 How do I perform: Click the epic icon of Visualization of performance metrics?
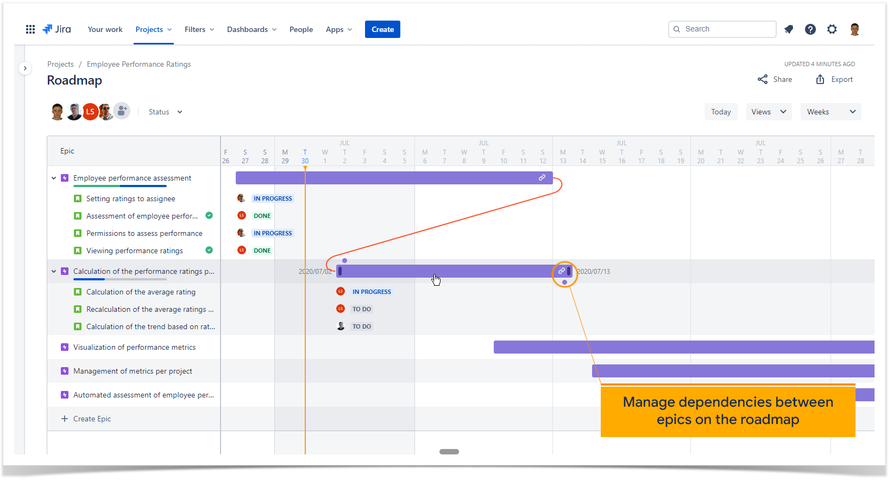pos(65,347)
